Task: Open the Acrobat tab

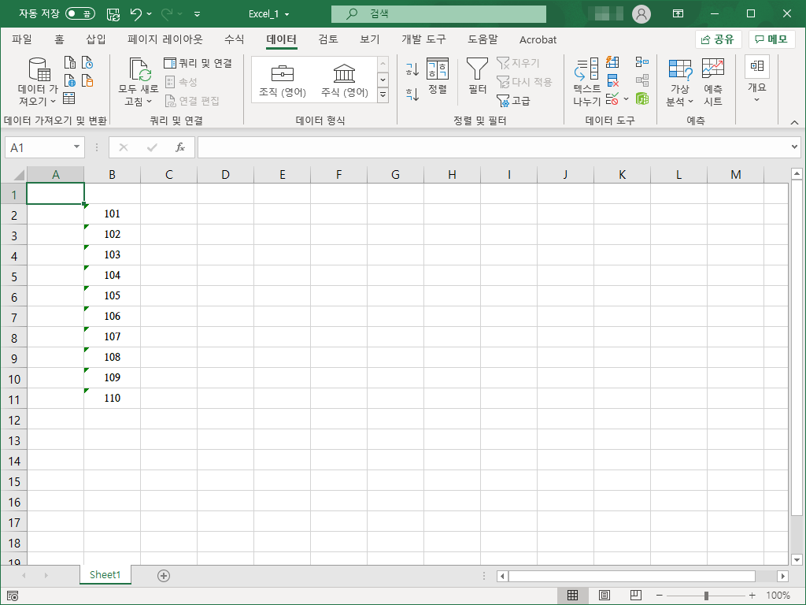Action: coord(538,39)
